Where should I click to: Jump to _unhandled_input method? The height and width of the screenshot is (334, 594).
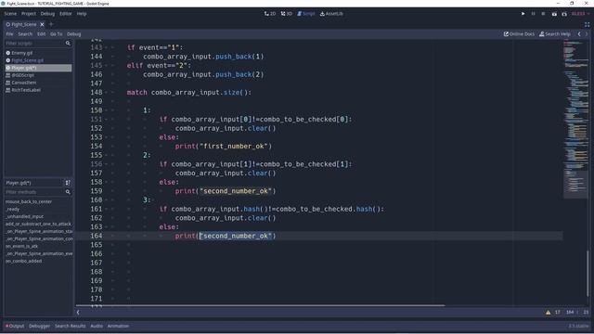25,216
